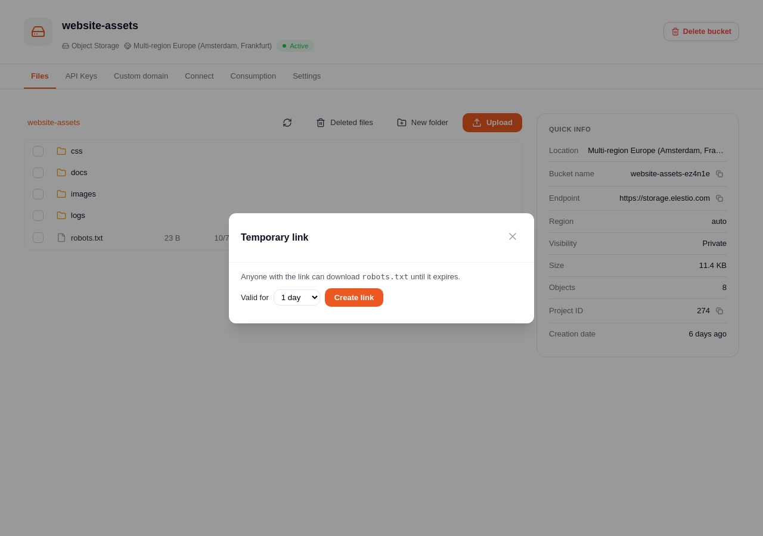Tick the checkbox for docs folder

[38, 173]
